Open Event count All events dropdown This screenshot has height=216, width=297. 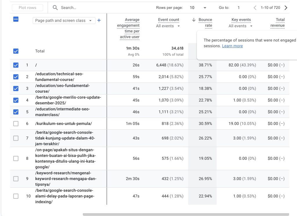coord(168,26)
